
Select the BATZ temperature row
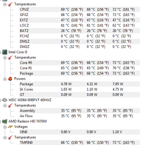click(x=80, y=31)
